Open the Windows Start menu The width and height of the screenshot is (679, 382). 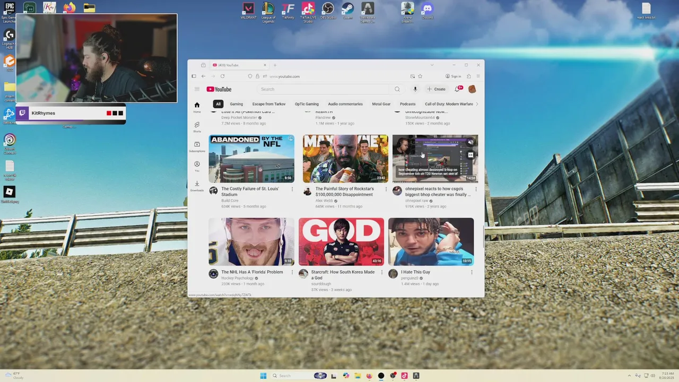pyautogui.click(x=263, y=376)
